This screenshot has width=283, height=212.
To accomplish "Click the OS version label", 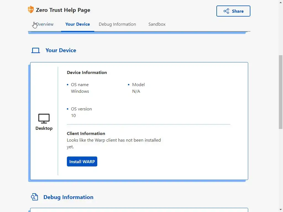I will (x=81, y=109).
